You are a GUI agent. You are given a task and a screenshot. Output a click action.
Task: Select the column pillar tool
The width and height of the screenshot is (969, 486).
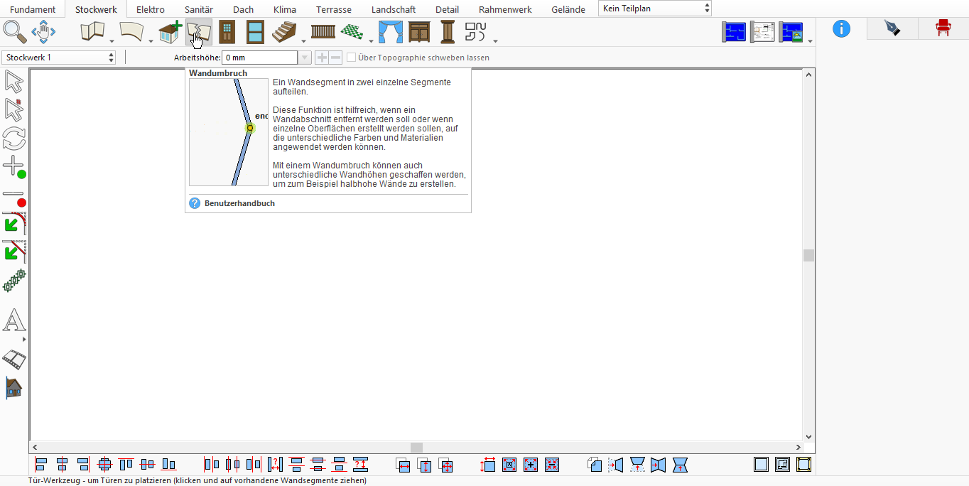click(x=448, y=32)
